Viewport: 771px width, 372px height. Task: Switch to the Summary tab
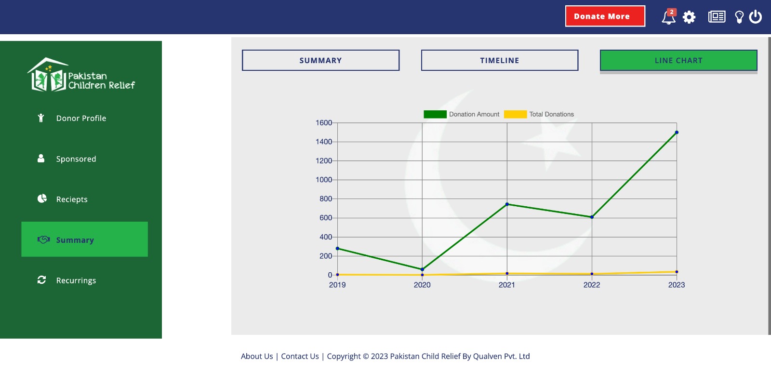point(320,60)
